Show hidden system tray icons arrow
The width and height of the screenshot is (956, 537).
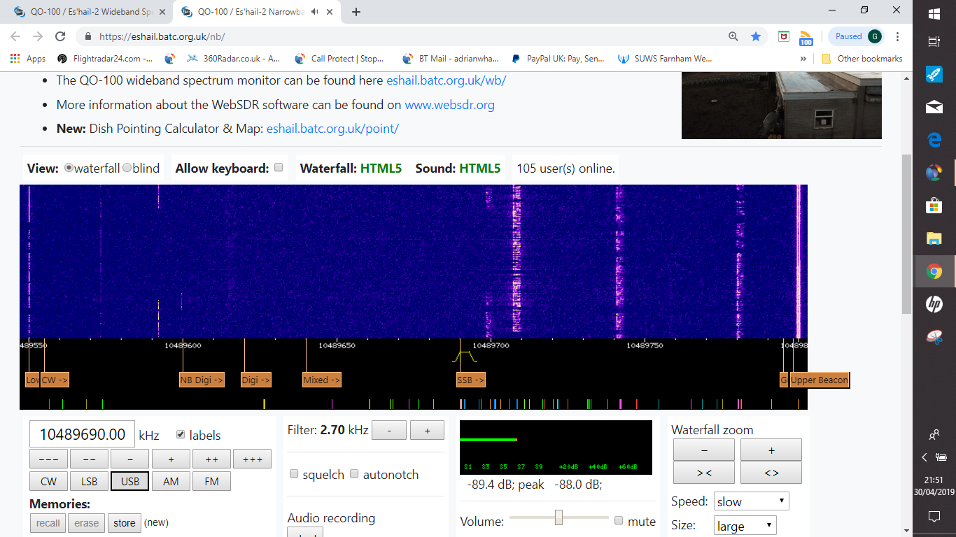[925, 457]
